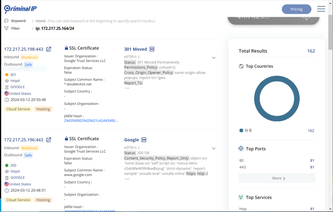Open the hamburger menu icon
Viewport: 333px width, 212px height.
pos(321,9)
